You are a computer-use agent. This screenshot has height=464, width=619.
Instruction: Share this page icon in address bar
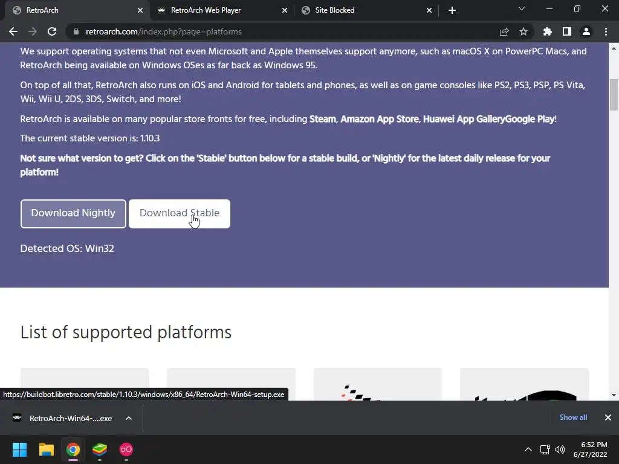point(504,31)
